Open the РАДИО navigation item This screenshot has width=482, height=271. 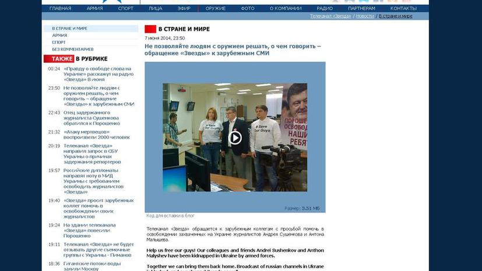[325, 9]
